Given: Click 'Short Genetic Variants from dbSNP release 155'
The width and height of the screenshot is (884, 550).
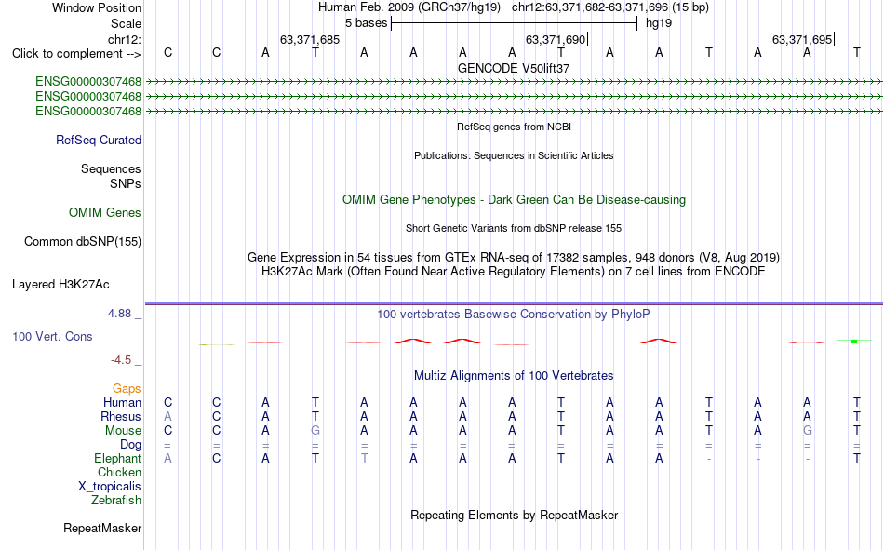Looking at the screenshot, I should (x=514, y=228).
